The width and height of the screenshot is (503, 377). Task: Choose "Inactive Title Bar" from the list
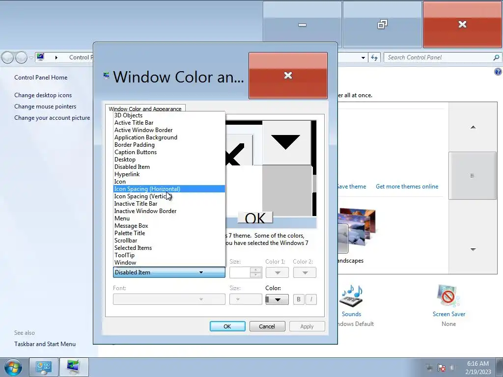pyautogui.click(x=169, y=204)
